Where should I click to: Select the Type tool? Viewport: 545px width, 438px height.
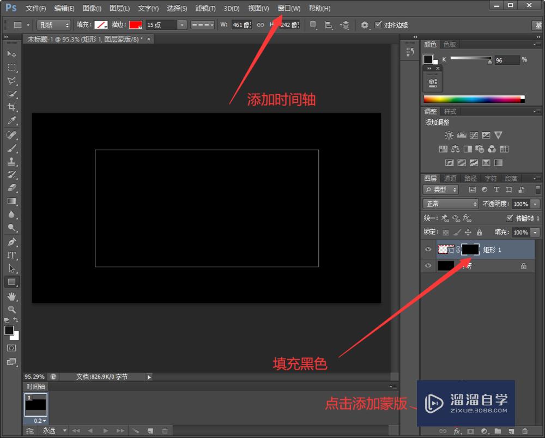click(11, 255)
